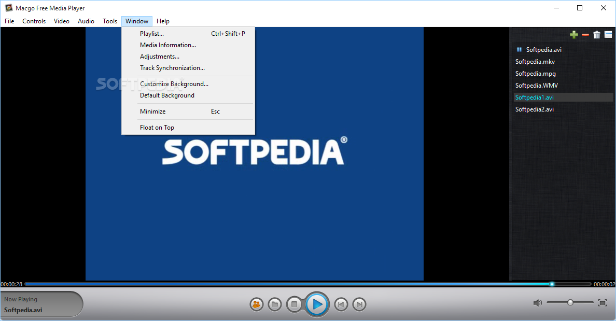Mute audio with the speaker icon
The width and height of the screenshot is (616, 321).
[x=537, y=302]
